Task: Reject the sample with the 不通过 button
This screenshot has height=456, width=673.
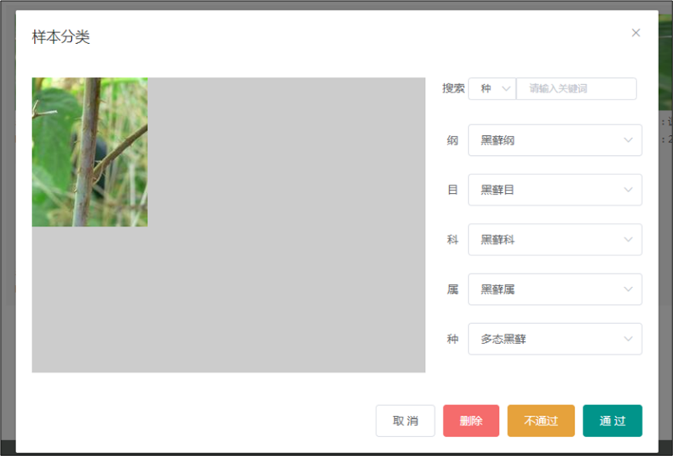Action: [x=541, y=421]
